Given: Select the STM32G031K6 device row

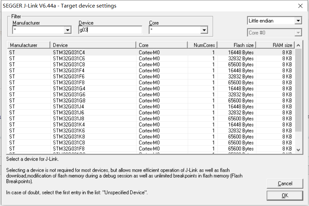Looking at the screenshot, I should 151,131.
